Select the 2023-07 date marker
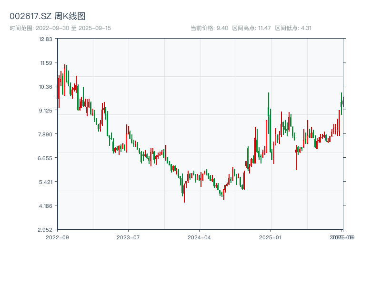 point(128,237)
